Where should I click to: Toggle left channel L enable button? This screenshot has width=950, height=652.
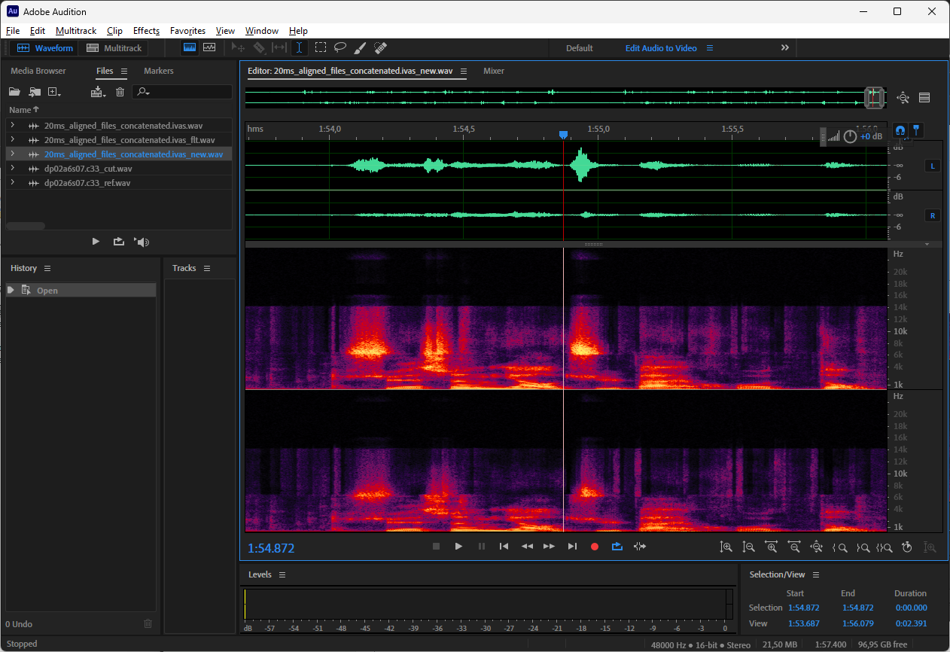click(933, 166)
